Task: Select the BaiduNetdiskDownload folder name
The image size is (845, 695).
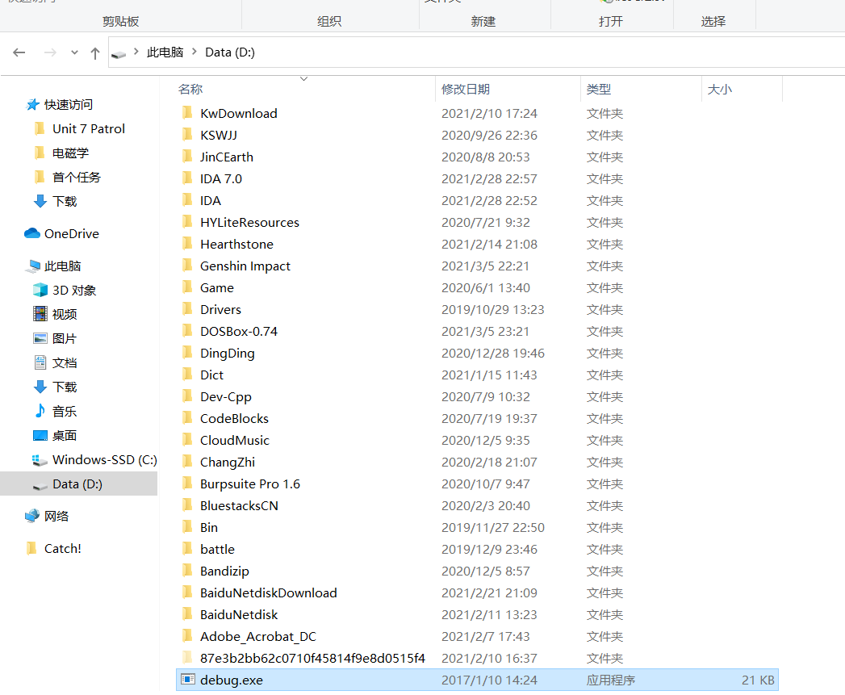Action: click(x=269, y=593)
